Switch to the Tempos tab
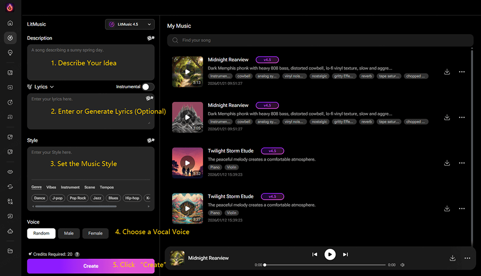 tap(106, 187)
